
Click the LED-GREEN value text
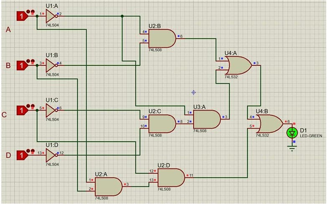click(311, 136)
